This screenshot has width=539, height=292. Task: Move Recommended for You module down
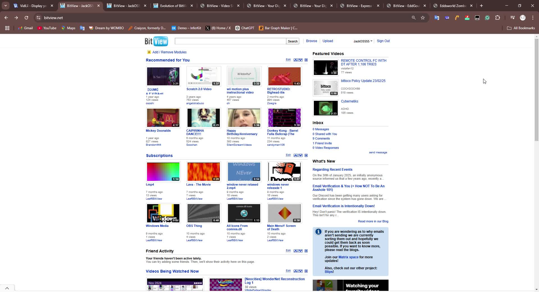[300, 60]
